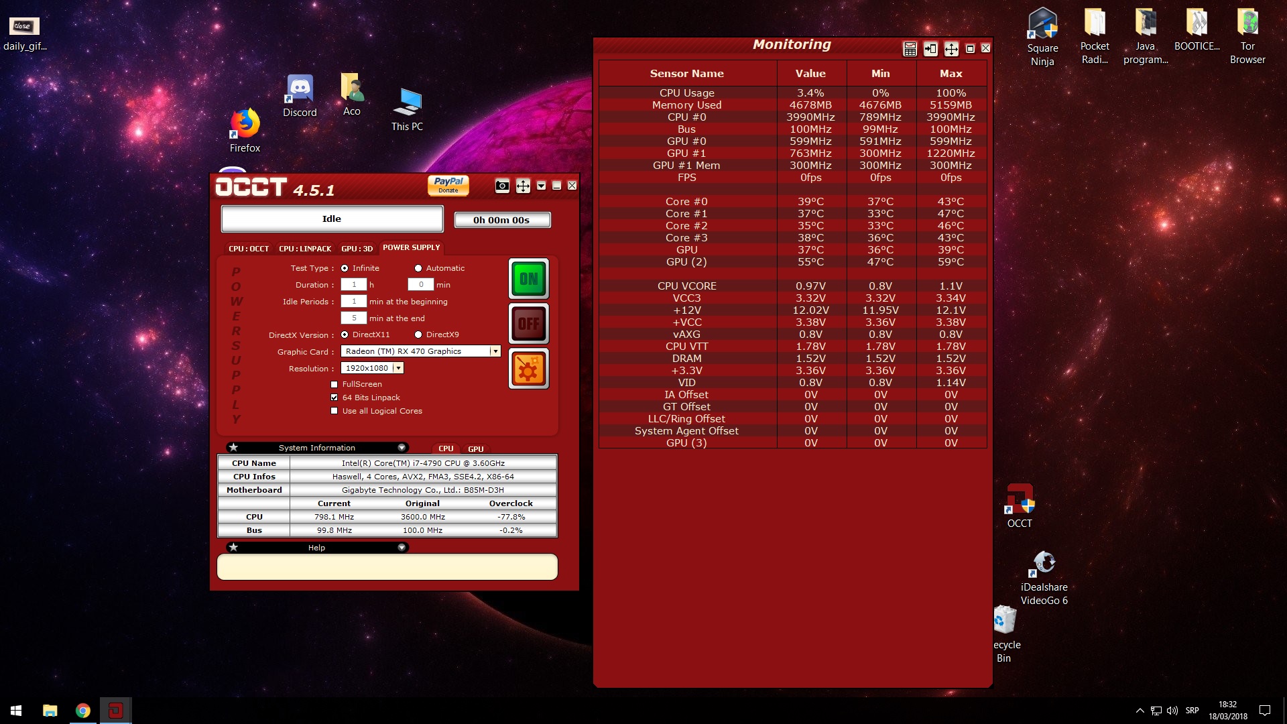Open the OCCT title bar dropdown arrow

pyautogui.click(x=541, y=186)
